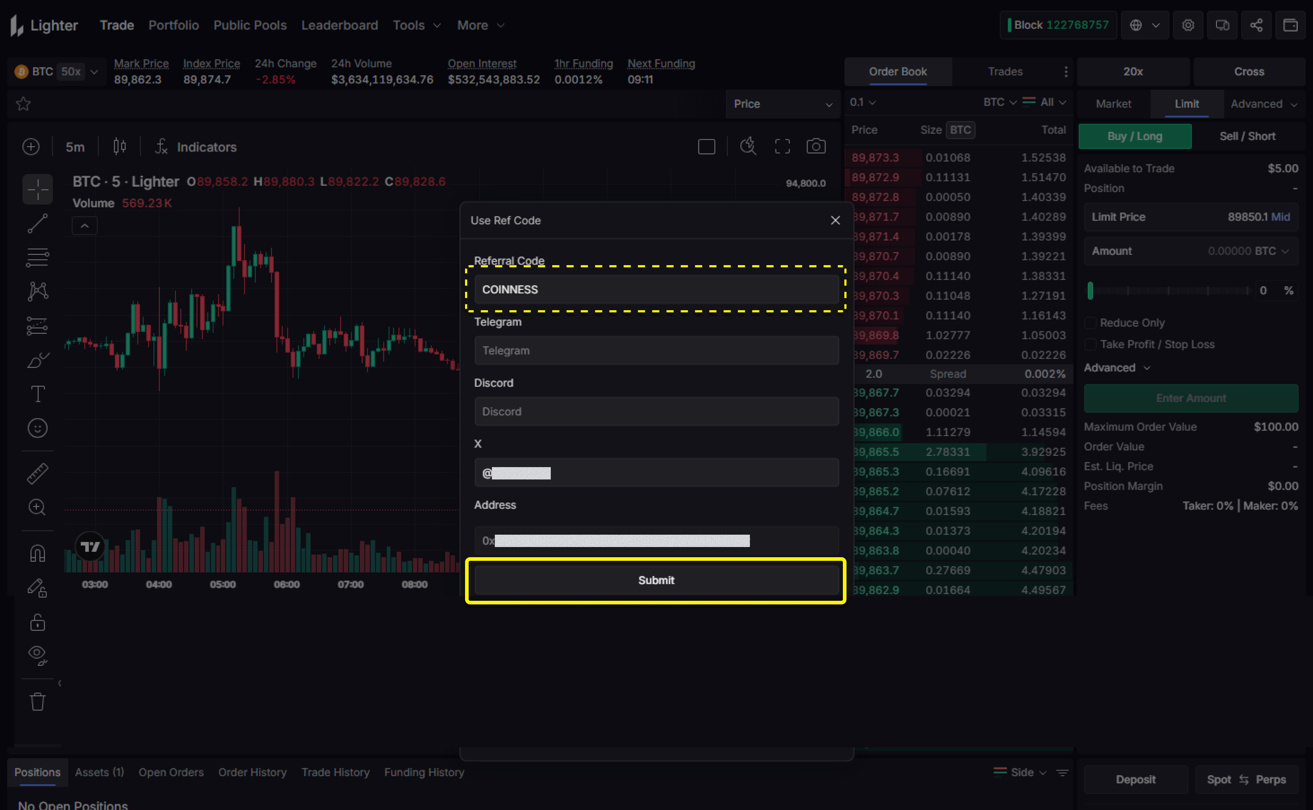This screenshot has height=810, width=1313.
Task: Open the share icon in header
Action: click(x=1256, y=25)
